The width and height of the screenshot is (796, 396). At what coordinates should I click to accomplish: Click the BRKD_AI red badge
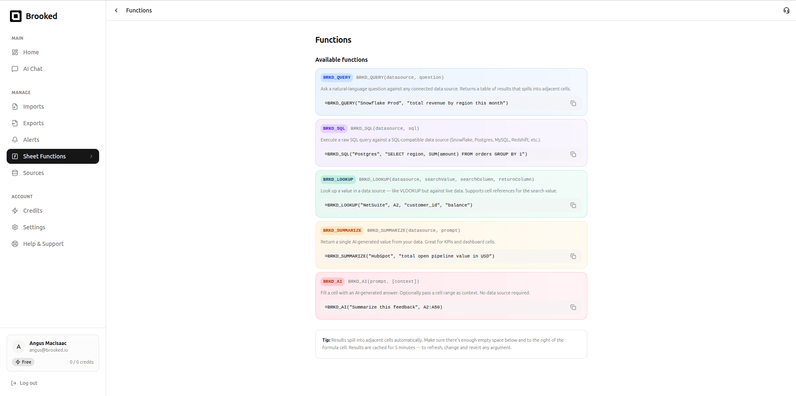point(333,282)
